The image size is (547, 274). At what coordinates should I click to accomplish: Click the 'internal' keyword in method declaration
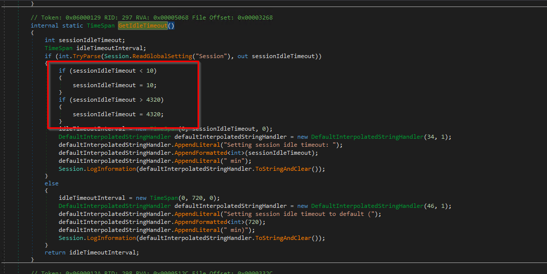tap(45, 26)
